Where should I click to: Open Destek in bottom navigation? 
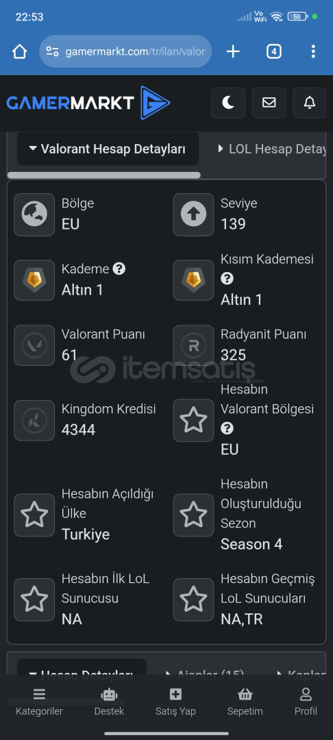[109, 702]
